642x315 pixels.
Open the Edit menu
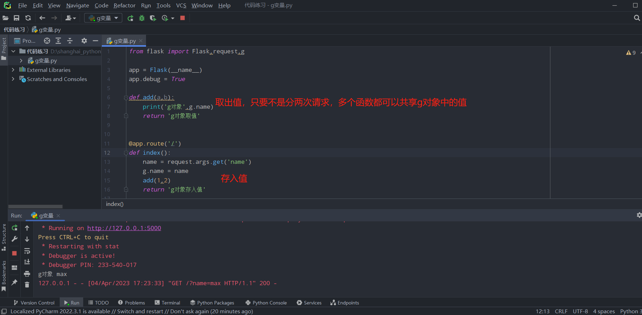coord(38,5)
